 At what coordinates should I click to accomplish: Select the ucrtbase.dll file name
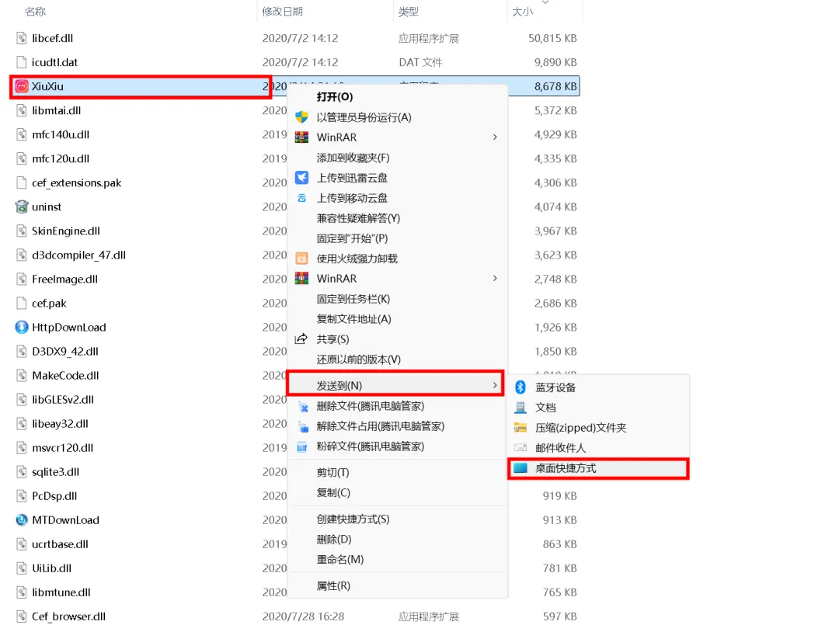(60, 543)
